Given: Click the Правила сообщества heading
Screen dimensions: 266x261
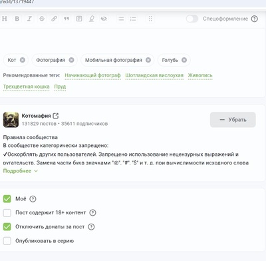Looking at the screenshot, I should tap(31, 137).
